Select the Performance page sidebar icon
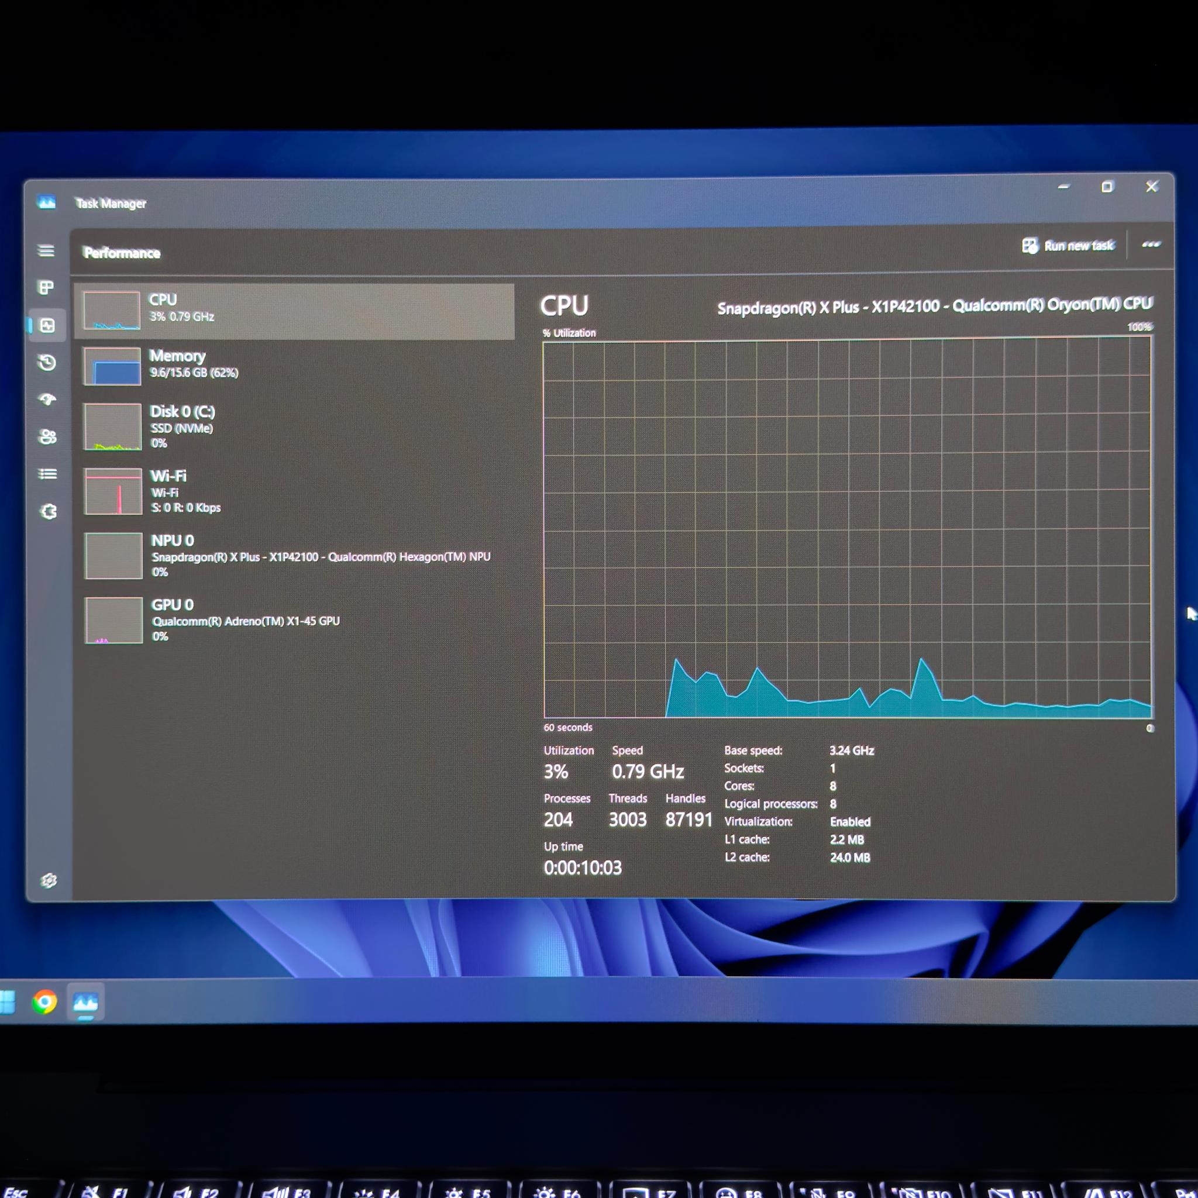The width and height of the screenshot is (1198, 1198). (x=47, y=326)
